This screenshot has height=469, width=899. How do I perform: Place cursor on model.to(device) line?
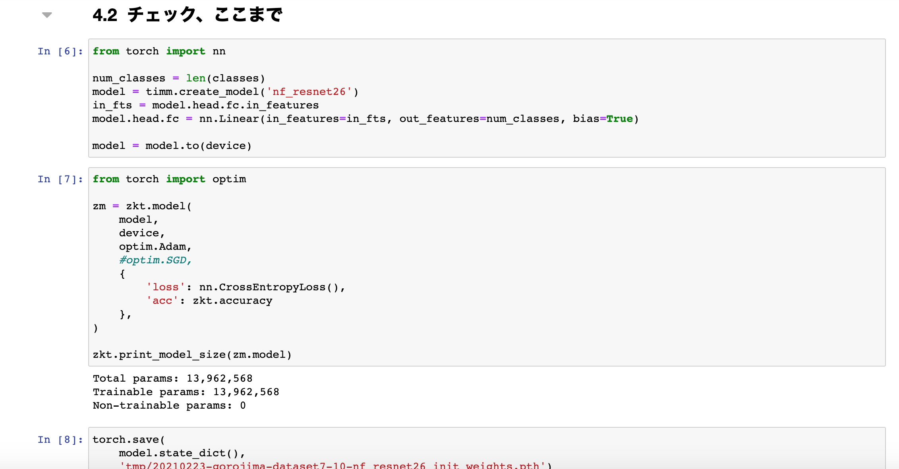point(172,146)
